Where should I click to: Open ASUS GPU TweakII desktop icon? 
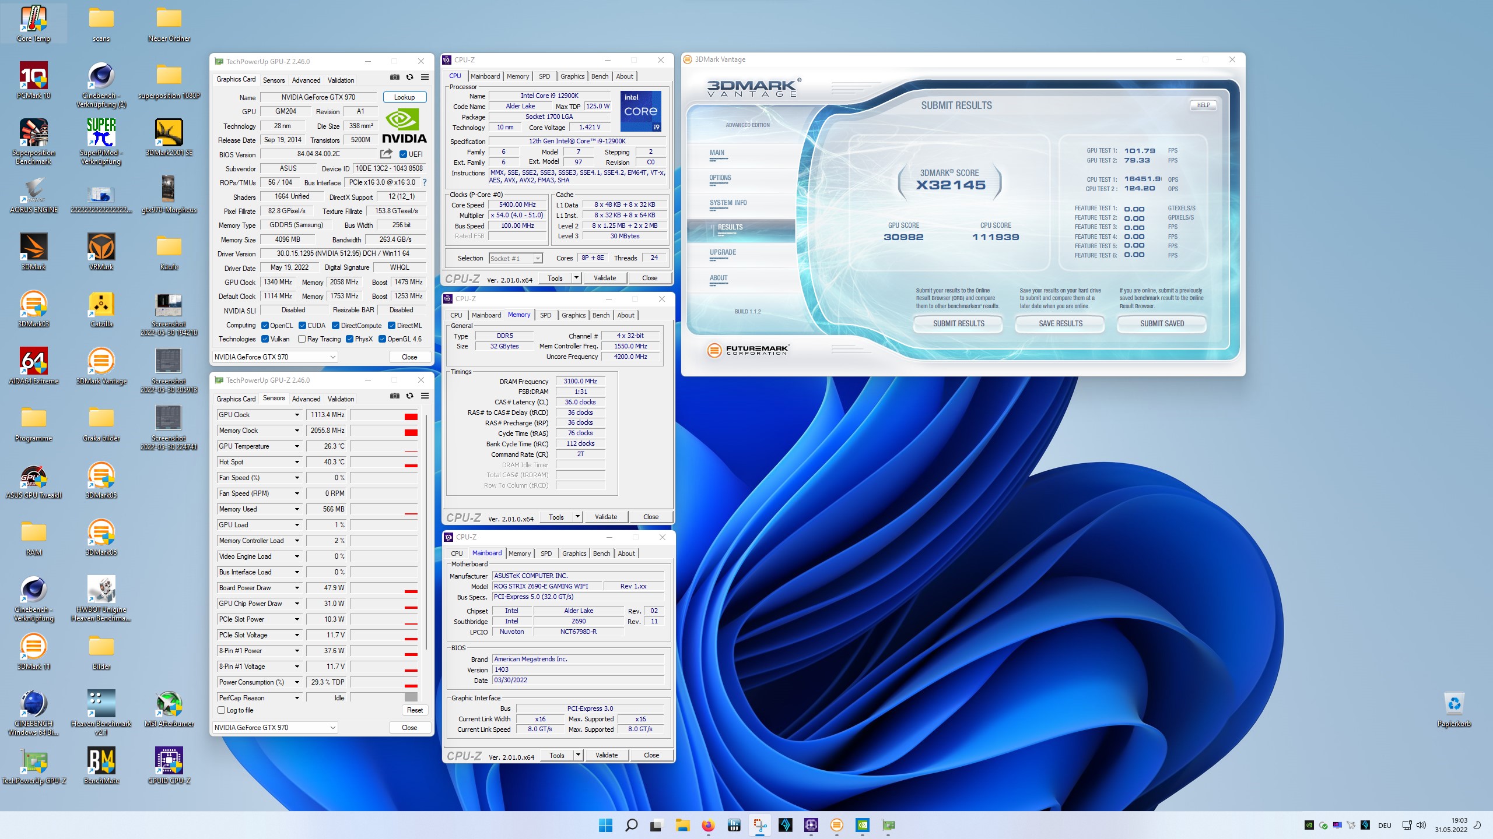pyautogui.click(x=34, y=481)
